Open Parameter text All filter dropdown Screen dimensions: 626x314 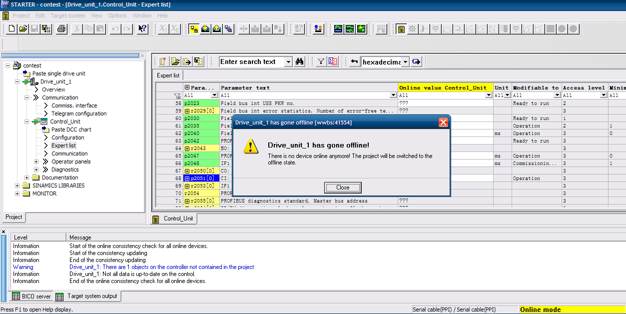[394, 95]
